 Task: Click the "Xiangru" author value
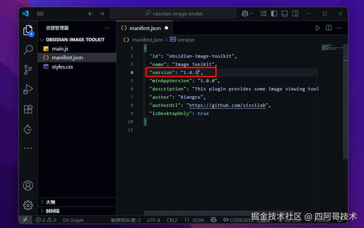190,97
